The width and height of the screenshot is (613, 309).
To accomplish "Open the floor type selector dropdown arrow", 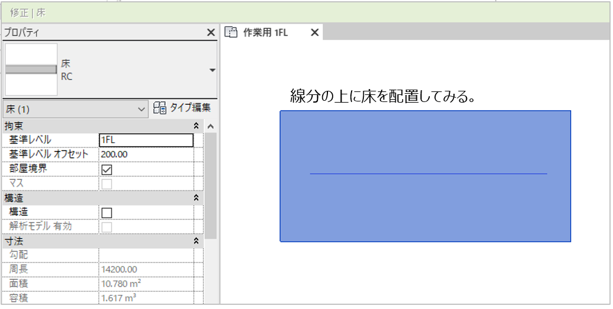I will 212,70.
